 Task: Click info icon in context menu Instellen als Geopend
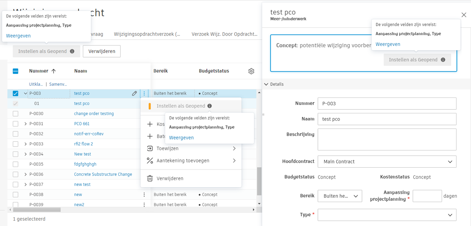[x=210, y=106]
